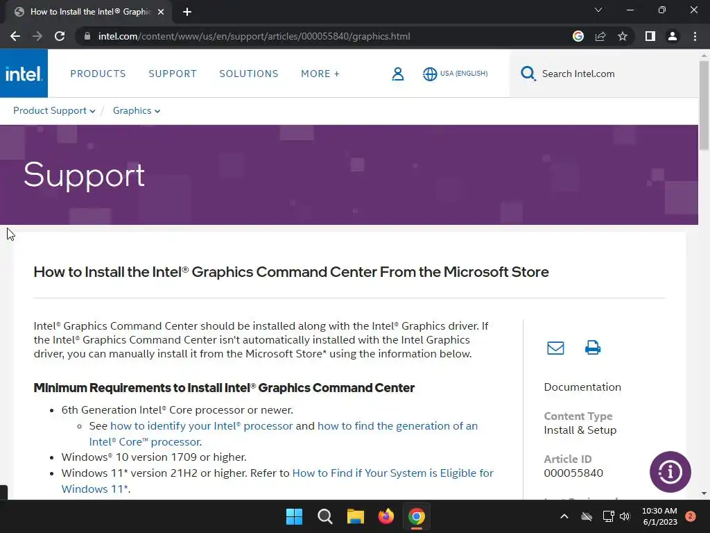Print the article using printer icon
Image resolution: width=710 pixels, height=533 pixels.
click(593, 348)
